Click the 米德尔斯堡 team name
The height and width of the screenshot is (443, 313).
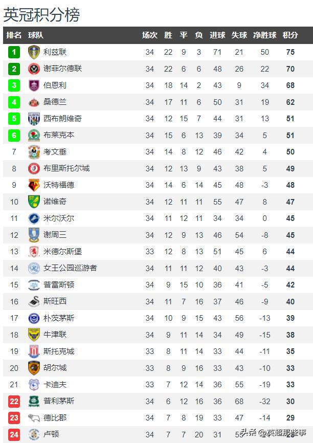(x=63, y=252)
